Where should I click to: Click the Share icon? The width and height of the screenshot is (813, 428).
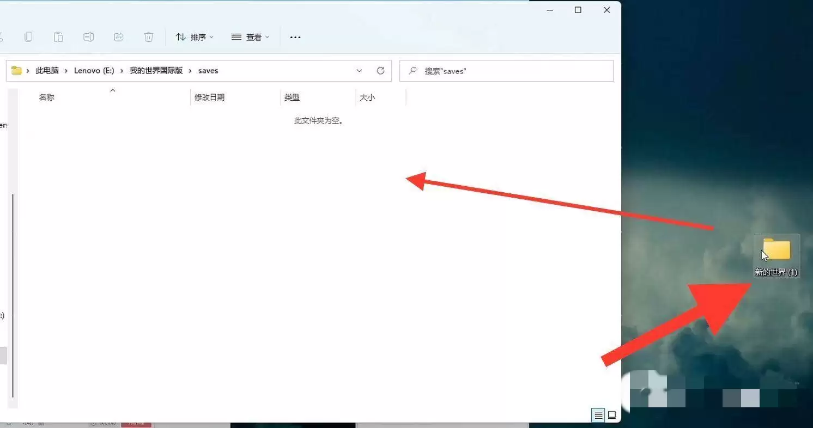[119, 37]
